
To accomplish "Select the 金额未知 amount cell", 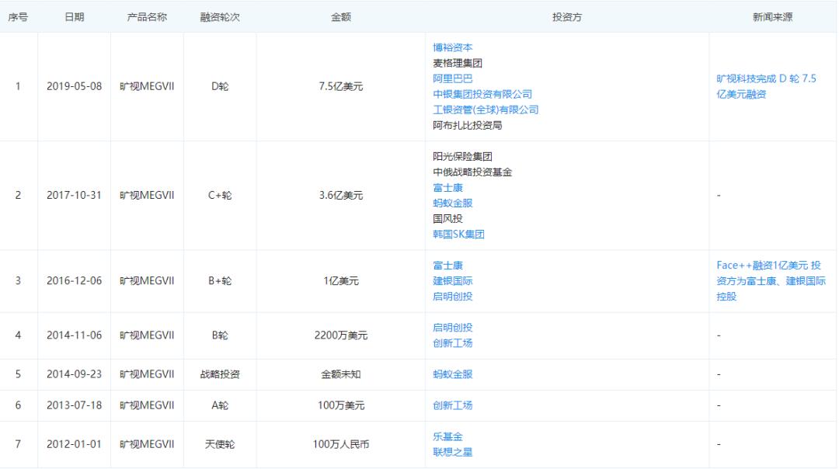I will tap(340, 374).
